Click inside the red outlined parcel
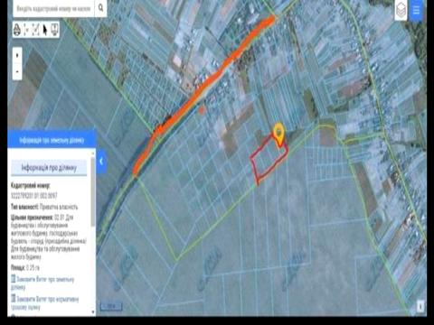This screenshot has width=434, height=325. pos(268,160)
